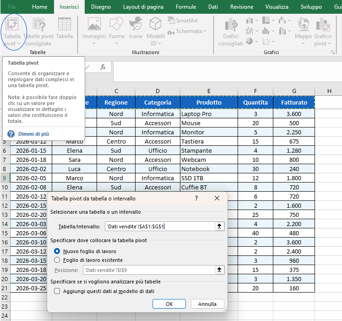Viewport: 342px width, 321px height.
Task: Click the Grafico pivot icon
Action: (323, 24)
